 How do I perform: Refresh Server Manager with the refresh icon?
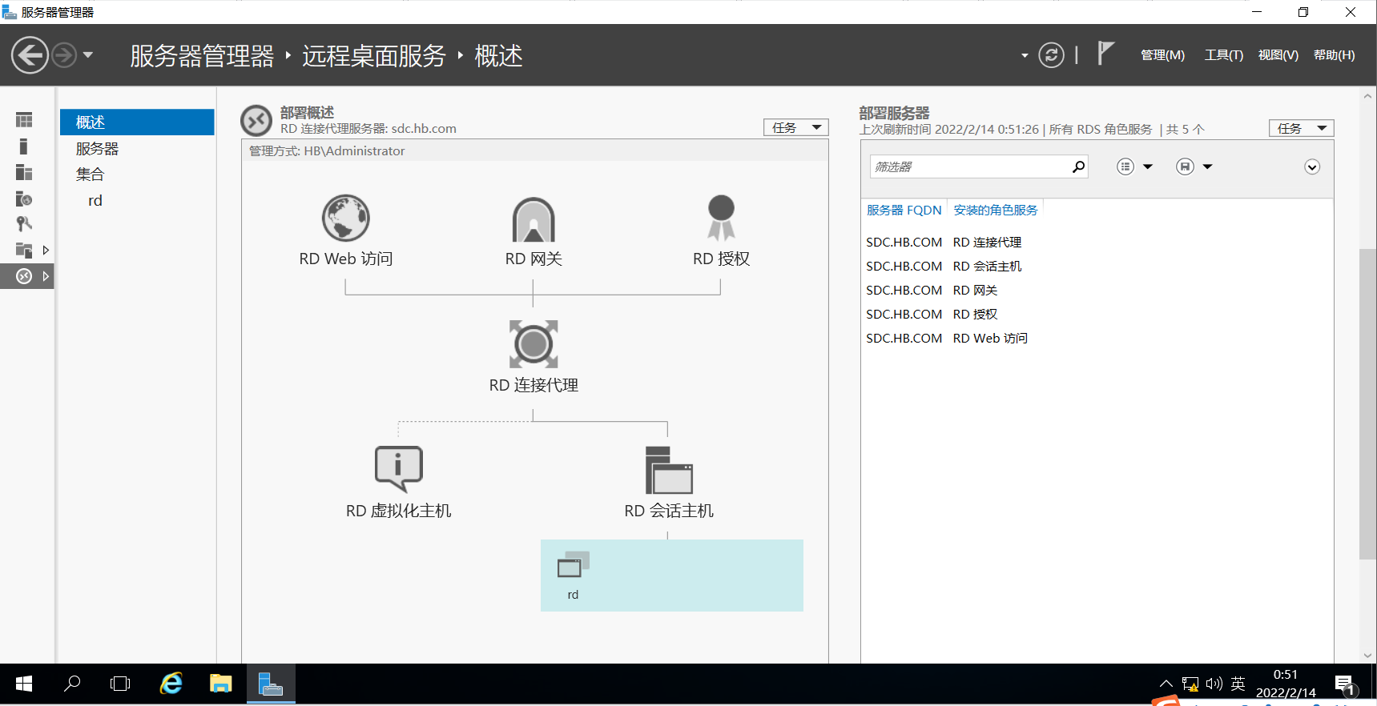click(1051, 55)
